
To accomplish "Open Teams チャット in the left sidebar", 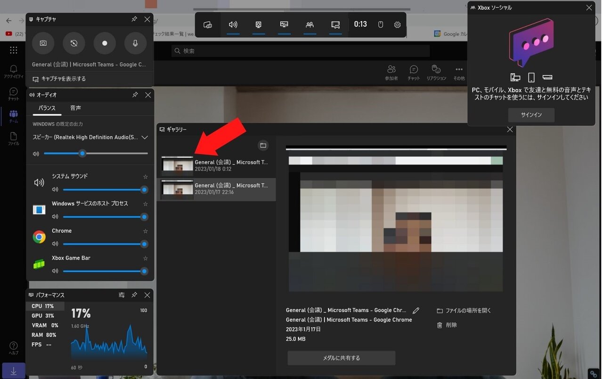I will [14, 94].
